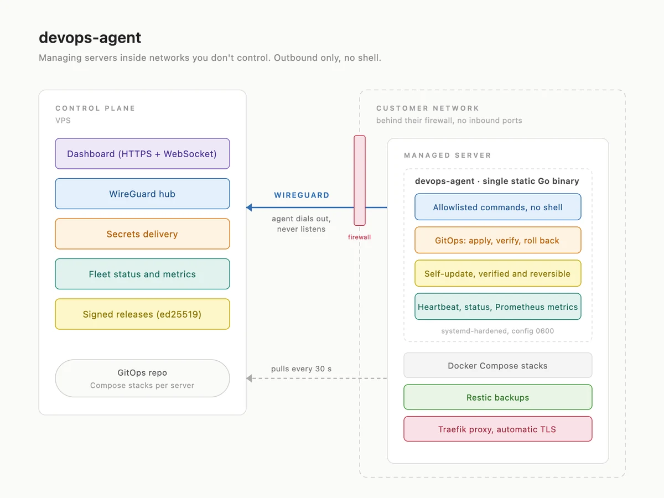Image resolution: width=664 pixels, height=498 pixels.
Task: Click the Dashboard (HTTPS + WebSocket) box
Action: coord(142,154)
